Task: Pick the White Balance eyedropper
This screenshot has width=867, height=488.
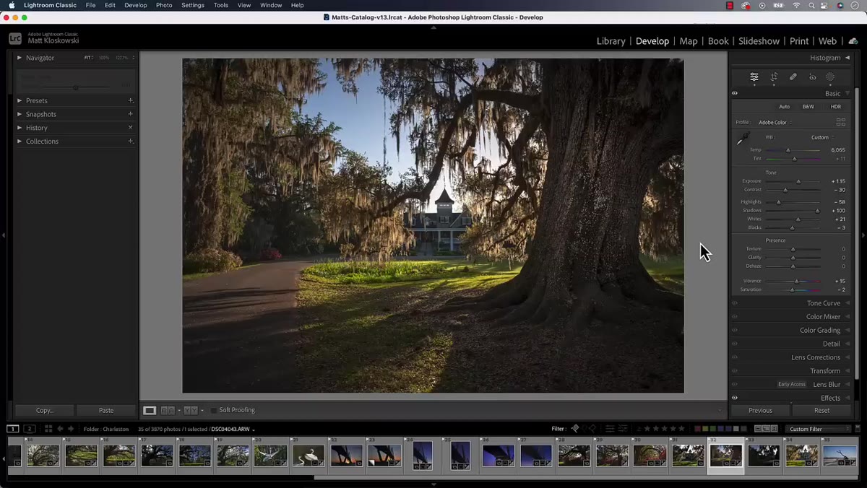Action: point(742,139)
